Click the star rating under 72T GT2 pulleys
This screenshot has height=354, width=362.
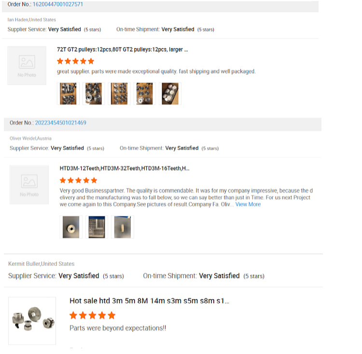(x=75, y=61)
